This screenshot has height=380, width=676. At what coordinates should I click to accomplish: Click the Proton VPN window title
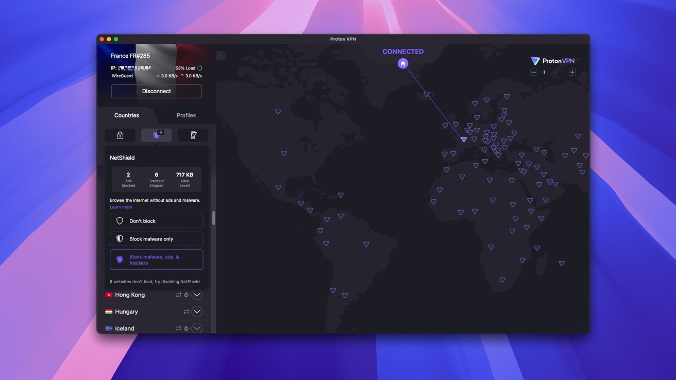(x=343, y=39)
